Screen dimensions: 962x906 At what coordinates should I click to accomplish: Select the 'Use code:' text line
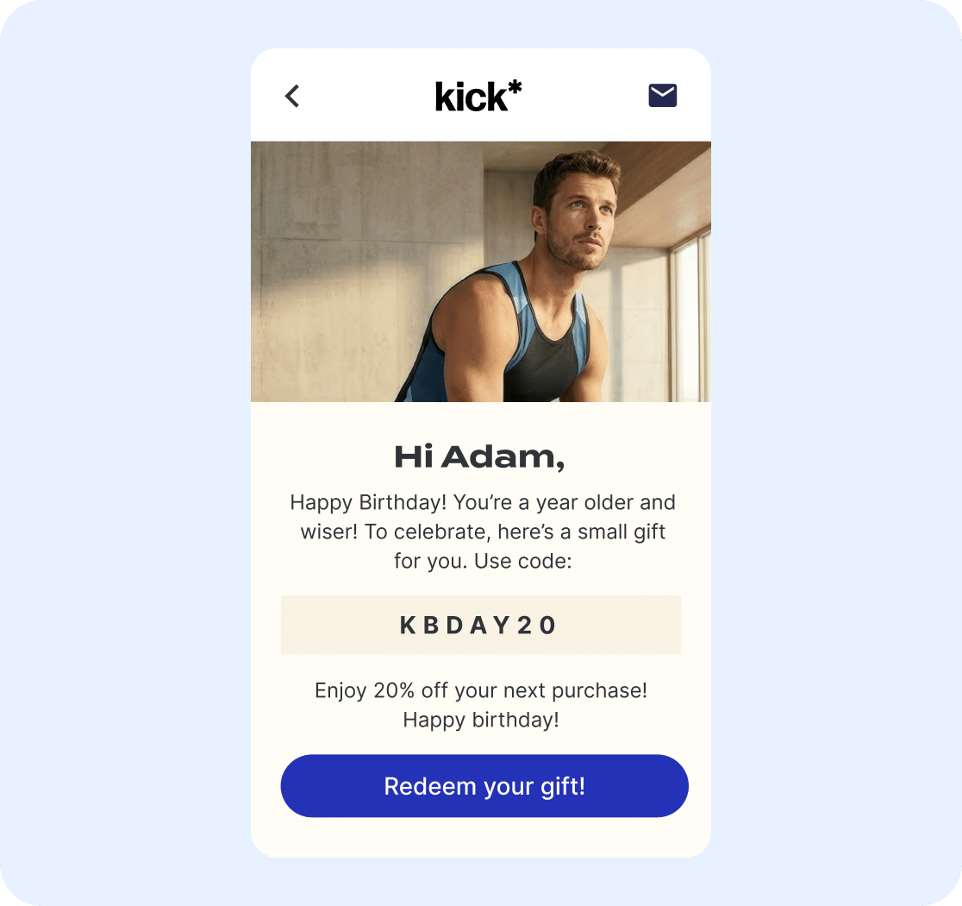point(522,561)
